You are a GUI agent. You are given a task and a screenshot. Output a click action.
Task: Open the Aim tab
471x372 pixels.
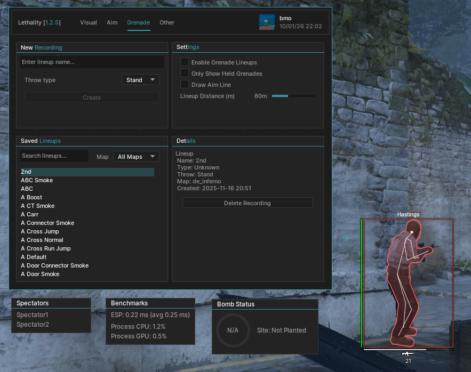point(112,22)
